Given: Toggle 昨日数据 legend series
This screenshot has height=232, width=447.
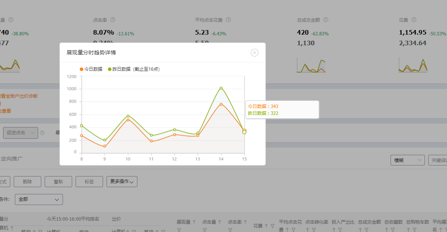Looking at the screenshot, I should 134,69.
